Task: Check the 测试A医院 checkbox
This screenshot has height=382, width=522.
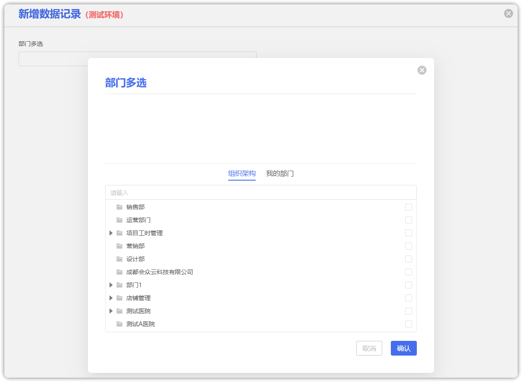Action: (409, 324)
